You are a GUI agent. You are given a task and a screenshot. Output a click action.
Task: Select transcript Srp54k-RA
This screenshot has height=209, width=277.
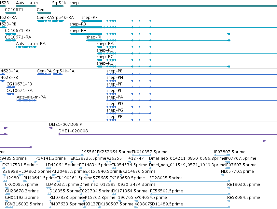(63, 18)
